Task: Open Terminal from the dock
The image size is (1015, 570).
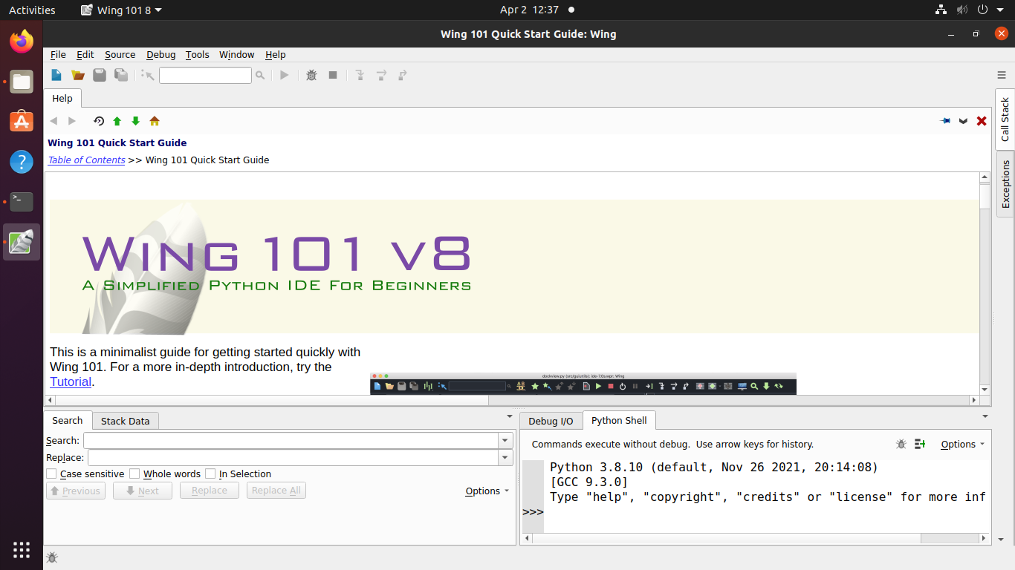Action: tap(22, 201)
